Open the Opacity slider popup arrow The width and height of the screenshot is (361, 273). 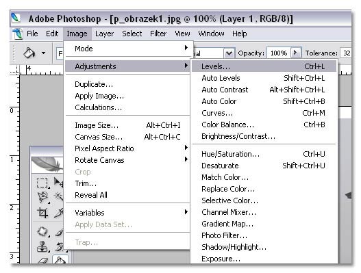pyautogui.click(x=296, y=53)
